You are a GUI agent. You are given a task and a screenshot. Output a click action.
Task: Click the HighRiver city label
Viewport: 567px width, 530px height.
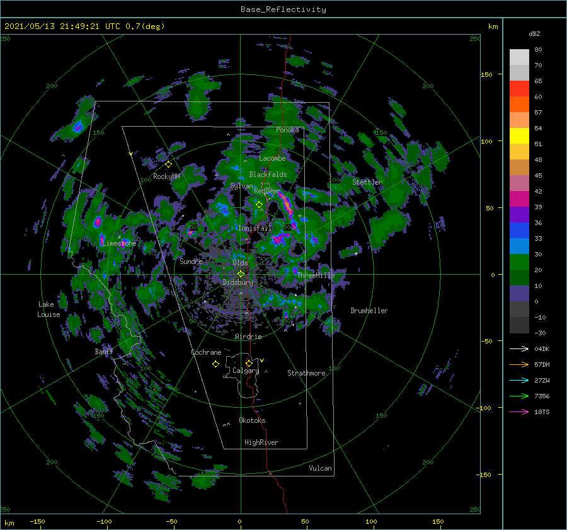pyautogui.click(x=261, y=442)
